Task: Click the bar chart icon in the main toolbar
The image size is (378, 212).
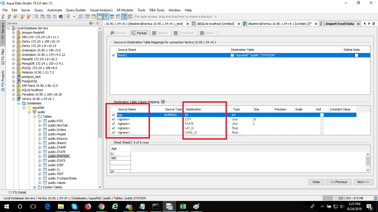Action: (x=130, y=17)
